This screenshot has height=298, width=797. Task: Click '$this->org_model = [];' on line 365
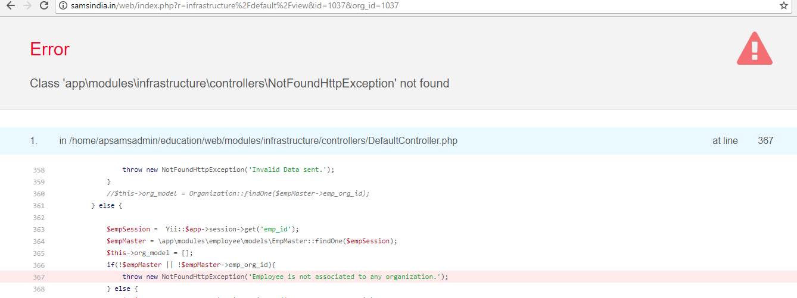click(150, 253)
